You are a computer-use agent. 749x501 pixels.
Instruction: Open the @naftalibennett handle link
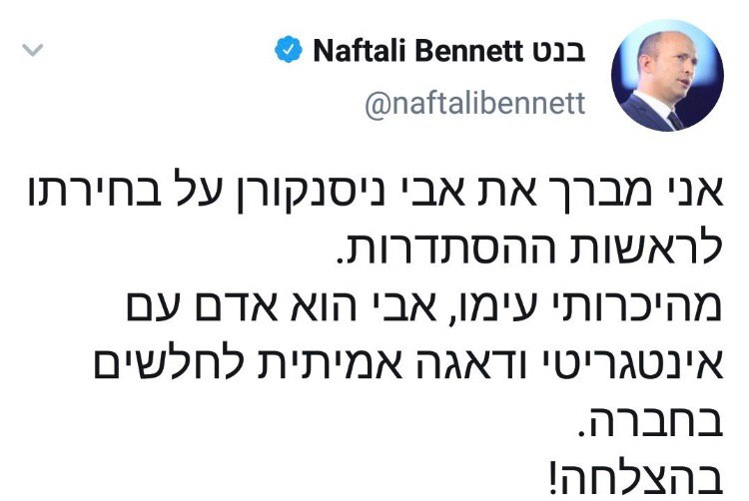click(x=474, y=105)
